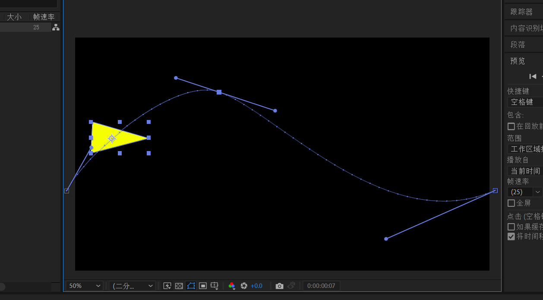The height and width of the screenshot is (300, 543).
Task: Click bezier handle of the end keyframe
Action: [386, 239]
